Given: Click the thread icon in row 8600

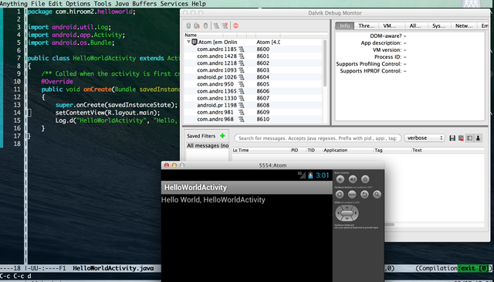Looking at the screenshot, I should (x=242, y=49).
